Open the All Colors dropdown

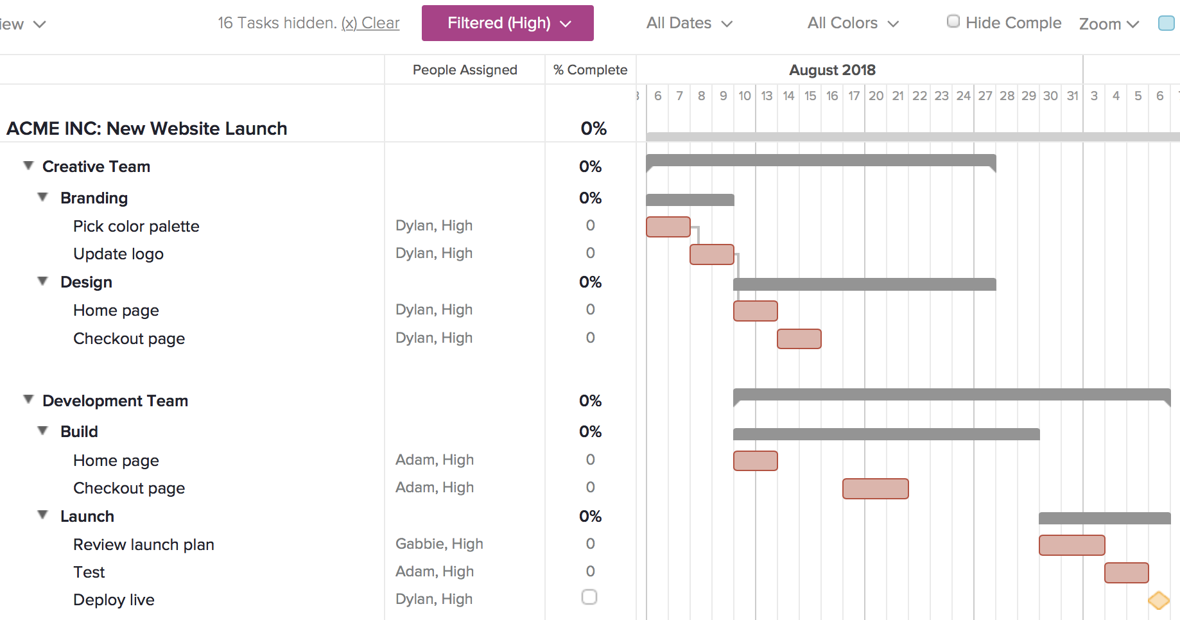click(851, 22)
